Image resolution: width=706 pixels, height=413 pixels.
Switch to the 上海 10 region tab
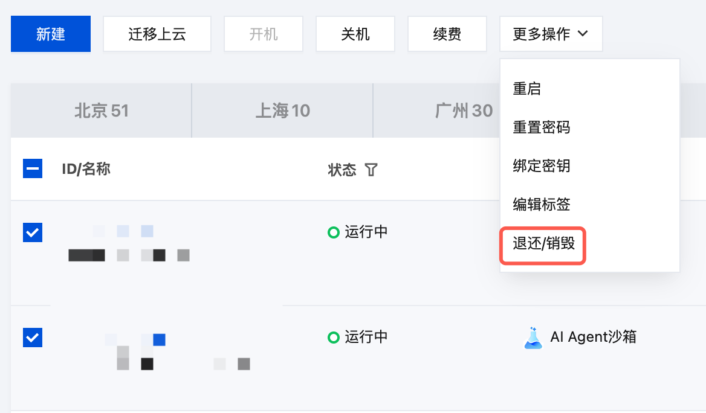pyautogui.click(x=282, y=111)
